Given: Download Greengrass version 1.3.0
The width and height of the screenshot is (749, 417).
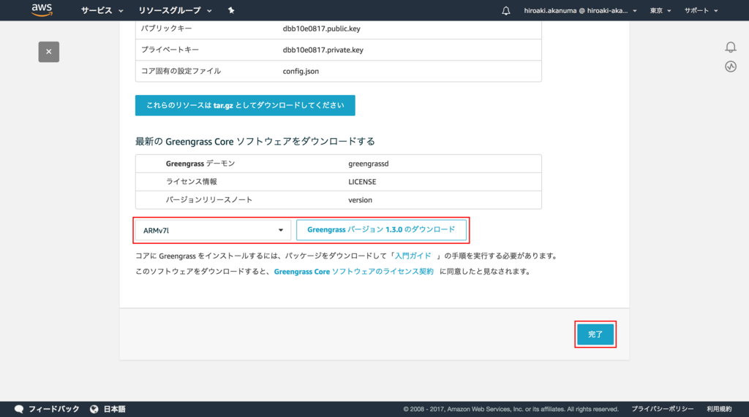Looking at the screenshot, I should click(x=381, y=229).
